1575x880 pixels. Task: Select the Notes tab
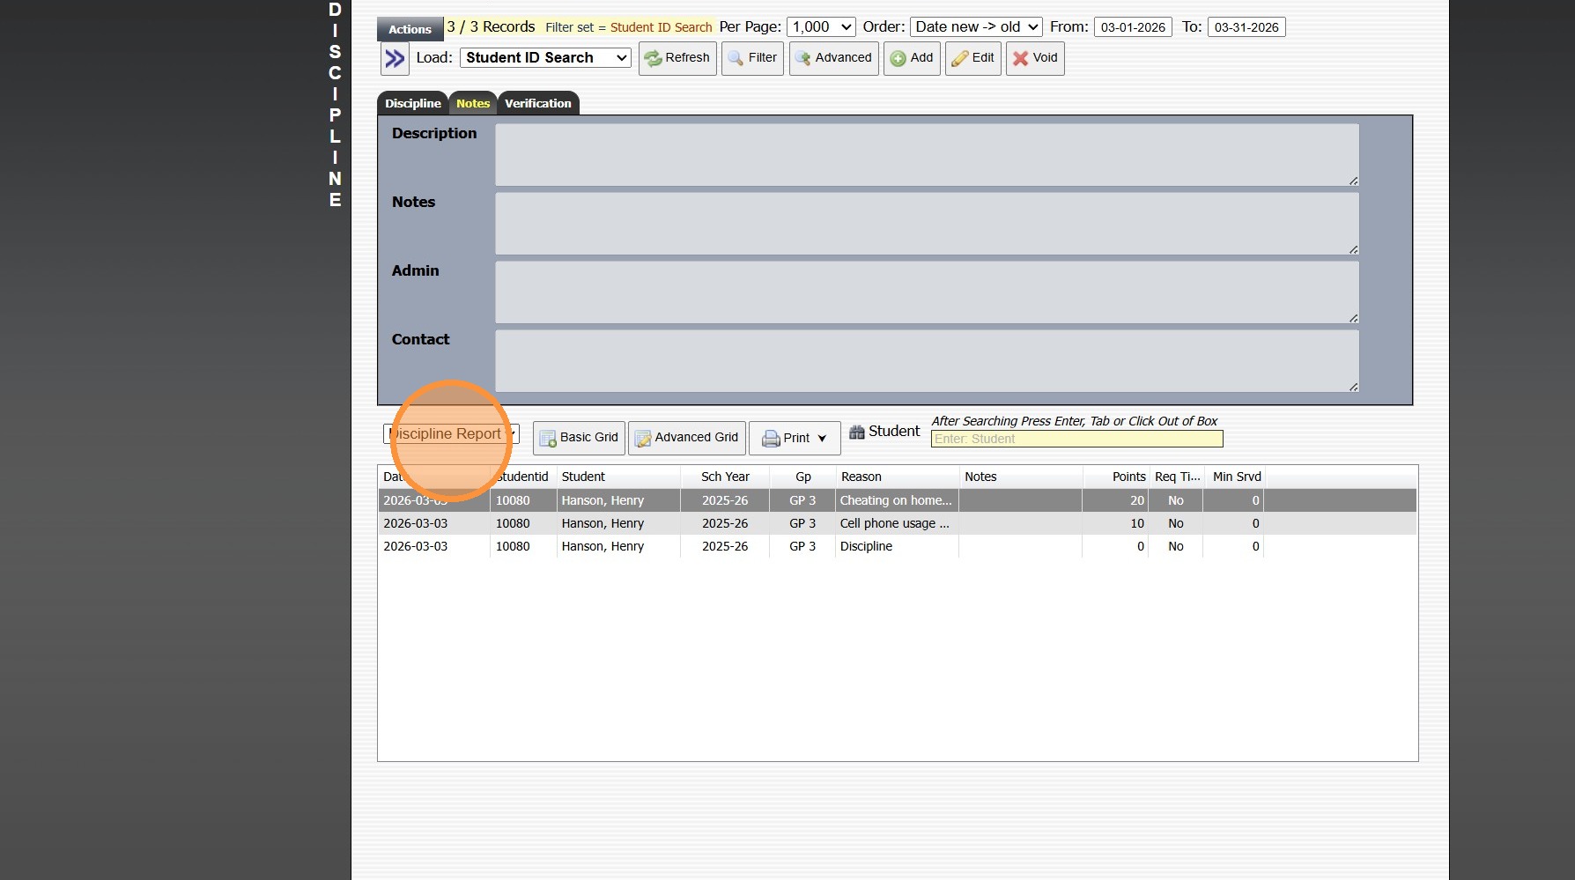[x=473, y=103]
